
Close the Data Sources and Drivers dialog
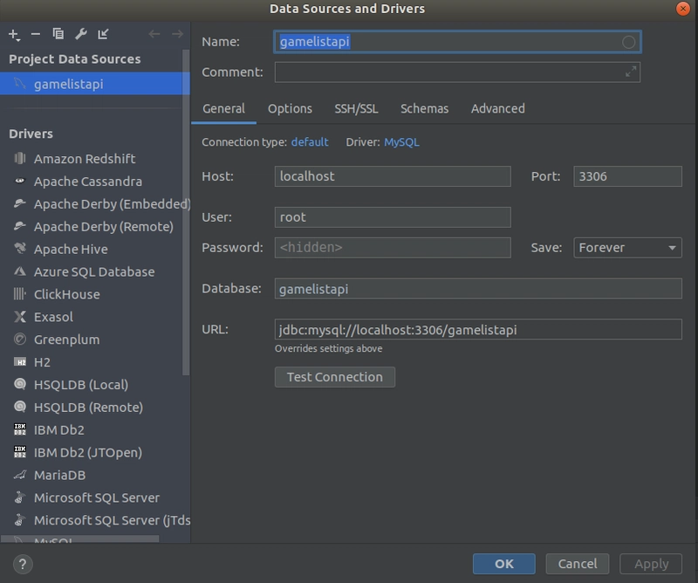[683, 9]
